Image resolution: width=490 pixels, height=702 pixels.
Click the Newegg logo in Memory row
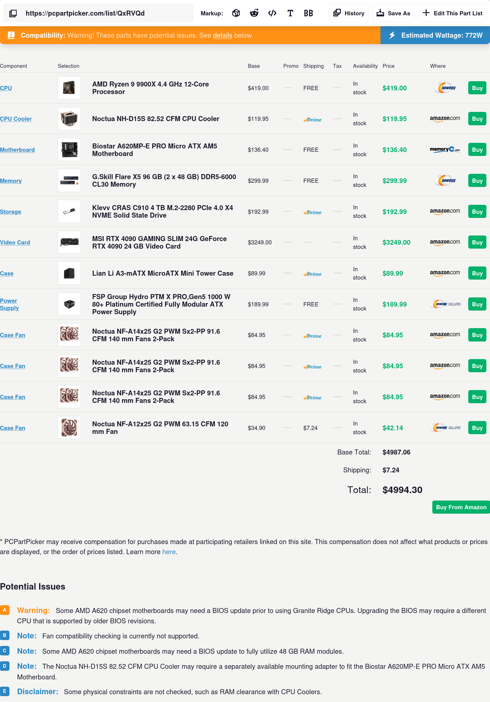click(x=445, y=181)
